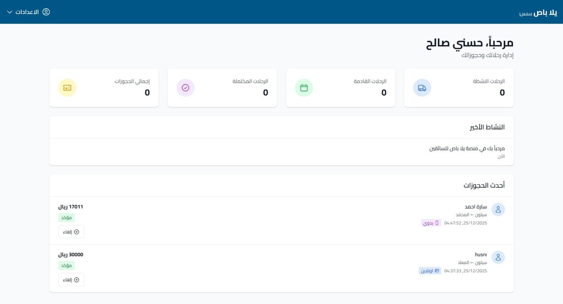
Task: Click the يدوي manual payment badge
Action: tap(431, 223)
